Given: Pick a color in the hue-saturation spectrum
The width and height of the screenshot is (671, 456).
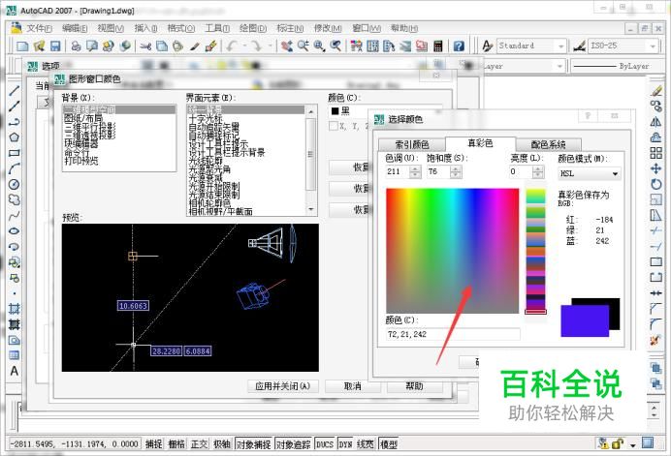Looking at the screenshot, I should pos(452,251).
